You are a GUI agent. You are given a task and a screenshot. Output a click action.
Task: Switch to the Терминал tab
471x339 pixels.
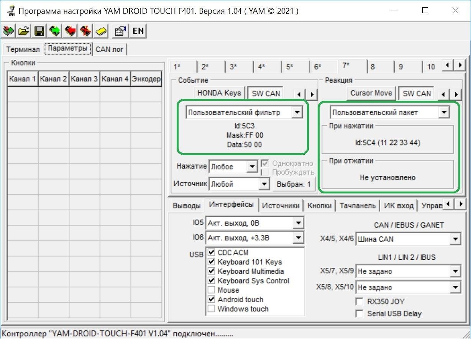23,49
